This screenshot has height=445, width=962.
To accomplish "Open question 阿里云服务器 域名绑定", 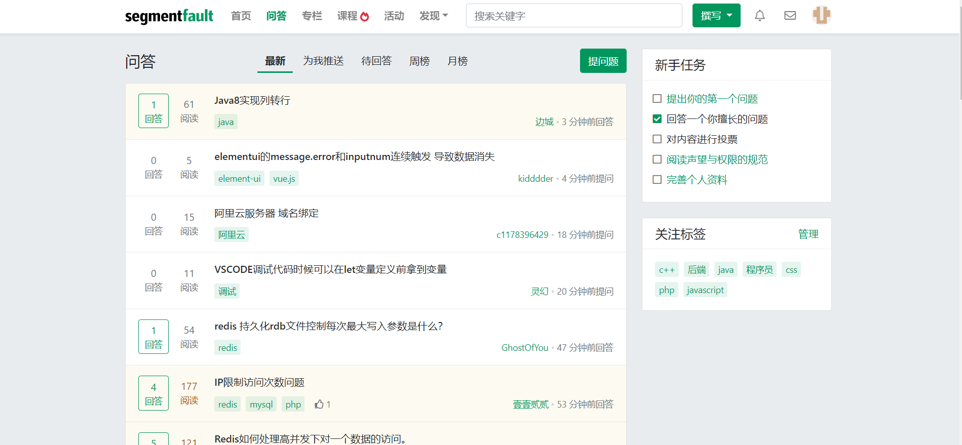I will tap(266, 213).
